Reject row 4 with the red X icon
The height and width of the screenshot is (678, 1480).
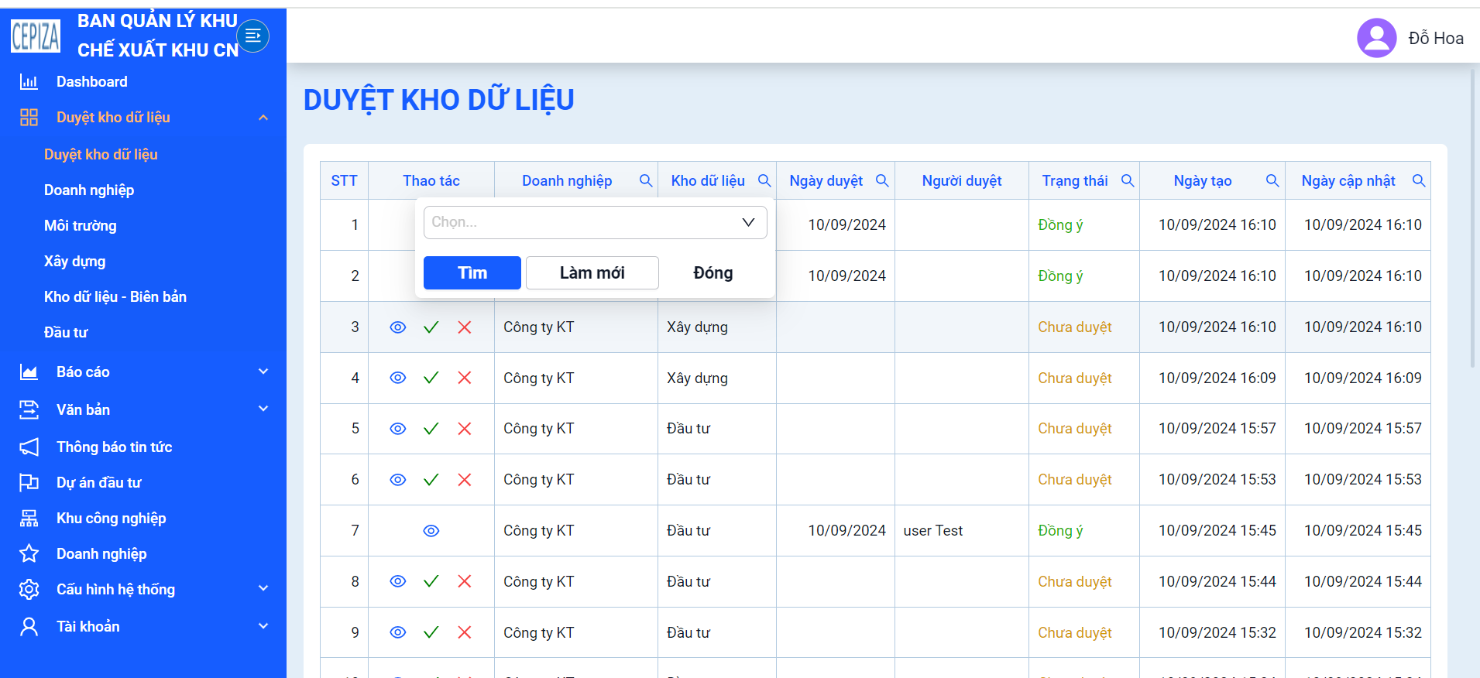pos(465,378)
